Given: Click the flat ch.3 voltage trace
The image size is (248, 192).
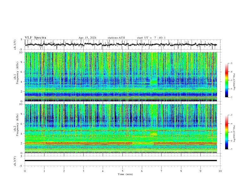Looking at the screenshot, I should coord(121,161).
